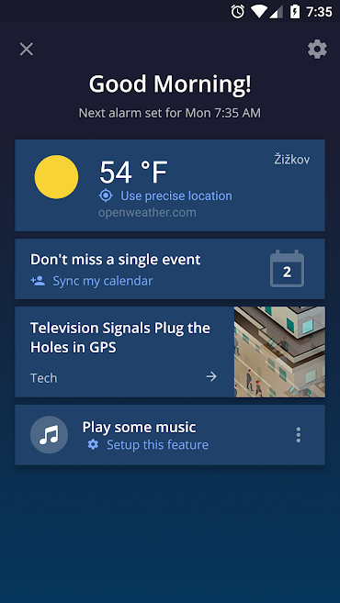The height and width of the screenshot is (603, 340).
Task: Tap the battery status bar icon
Action: coord(295,12)
